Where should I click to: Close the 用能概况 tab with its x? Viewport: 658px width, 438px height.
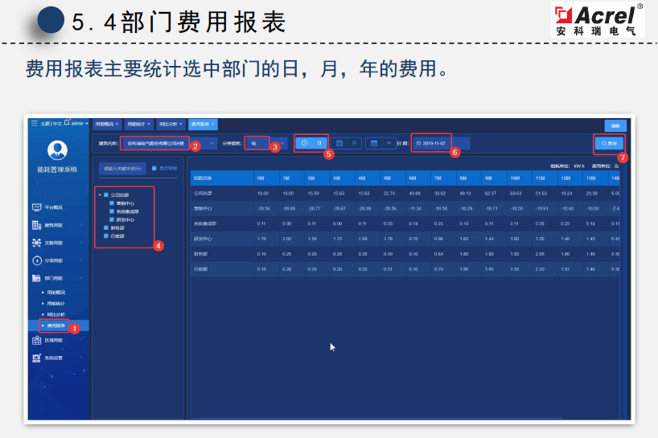(117, 124)
